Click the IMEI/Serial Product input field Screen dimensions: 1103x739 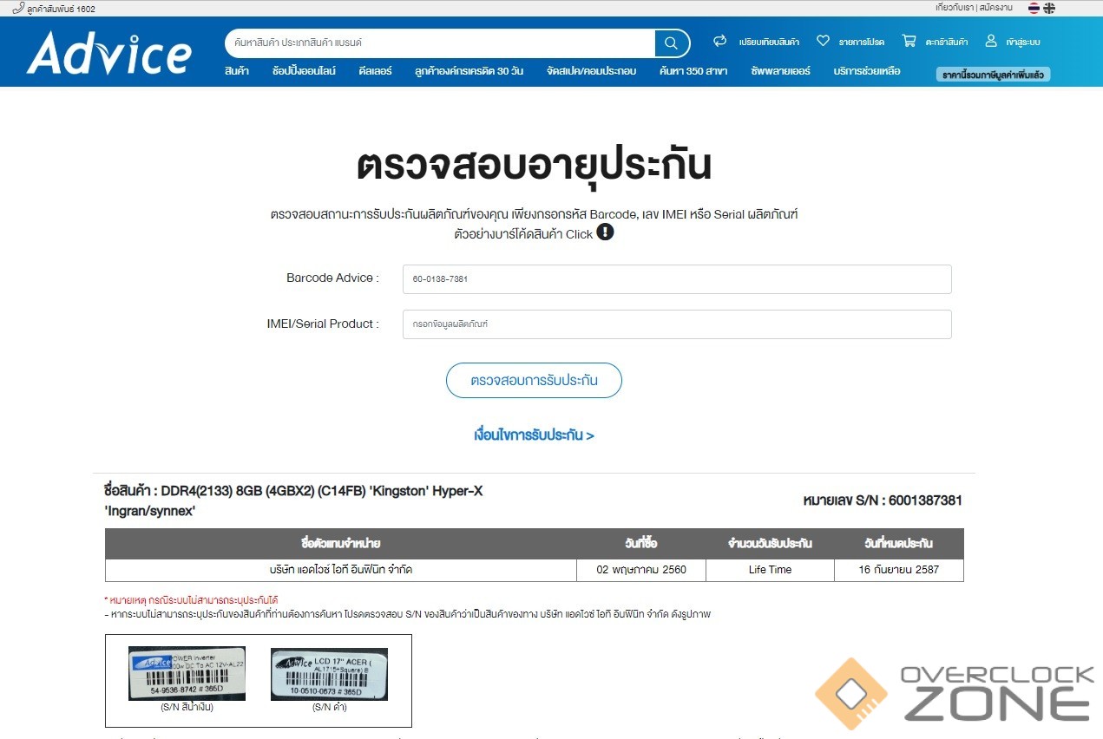pyautogui.click(x=677, y=324)
